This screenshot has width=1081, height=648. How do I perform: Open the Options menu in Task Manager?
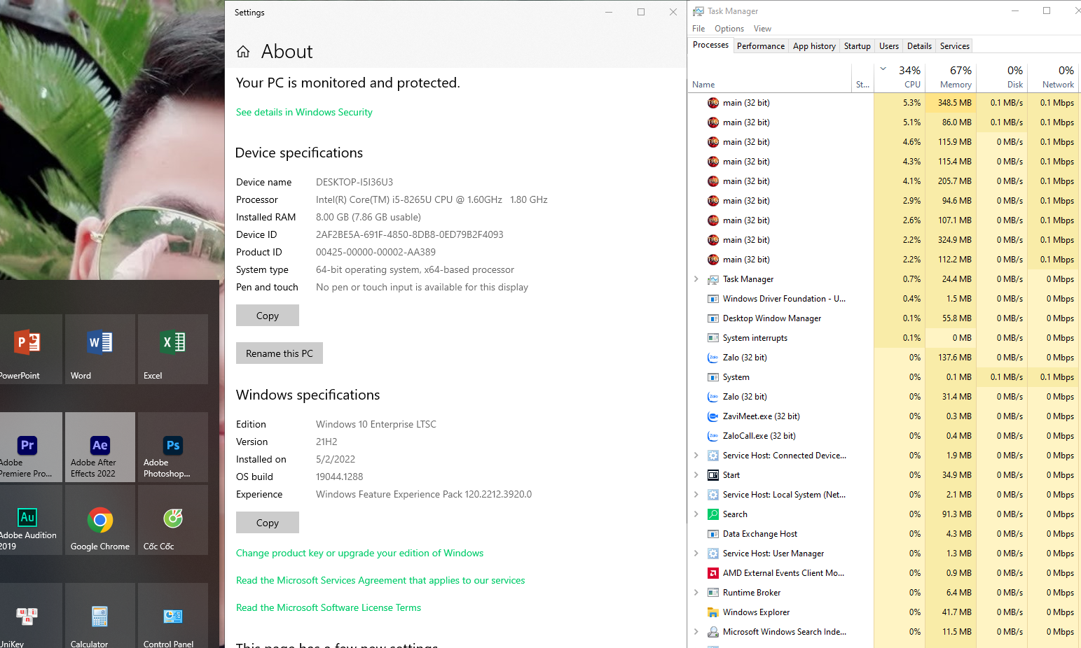(729, 29)
